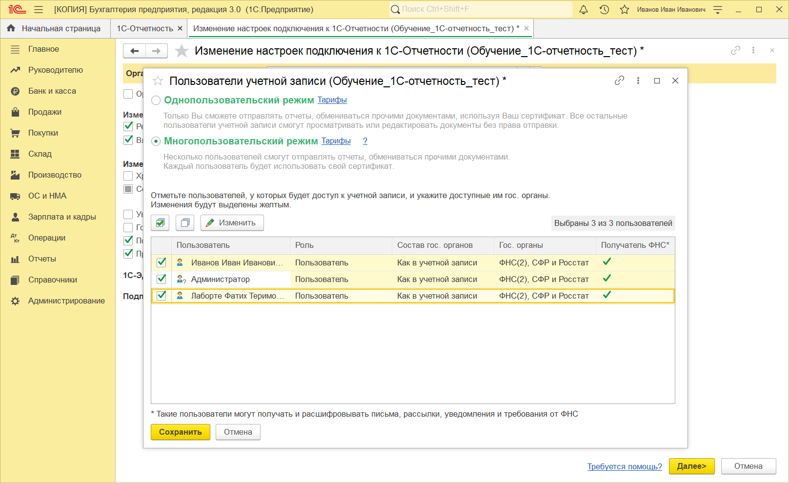
Task: Open Справочники section
Action: (53, 280)
